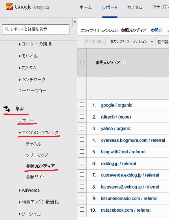Switch primary dimension to 参照元
This screenshot has height=220, width=169.
click(x=157, y=30)
